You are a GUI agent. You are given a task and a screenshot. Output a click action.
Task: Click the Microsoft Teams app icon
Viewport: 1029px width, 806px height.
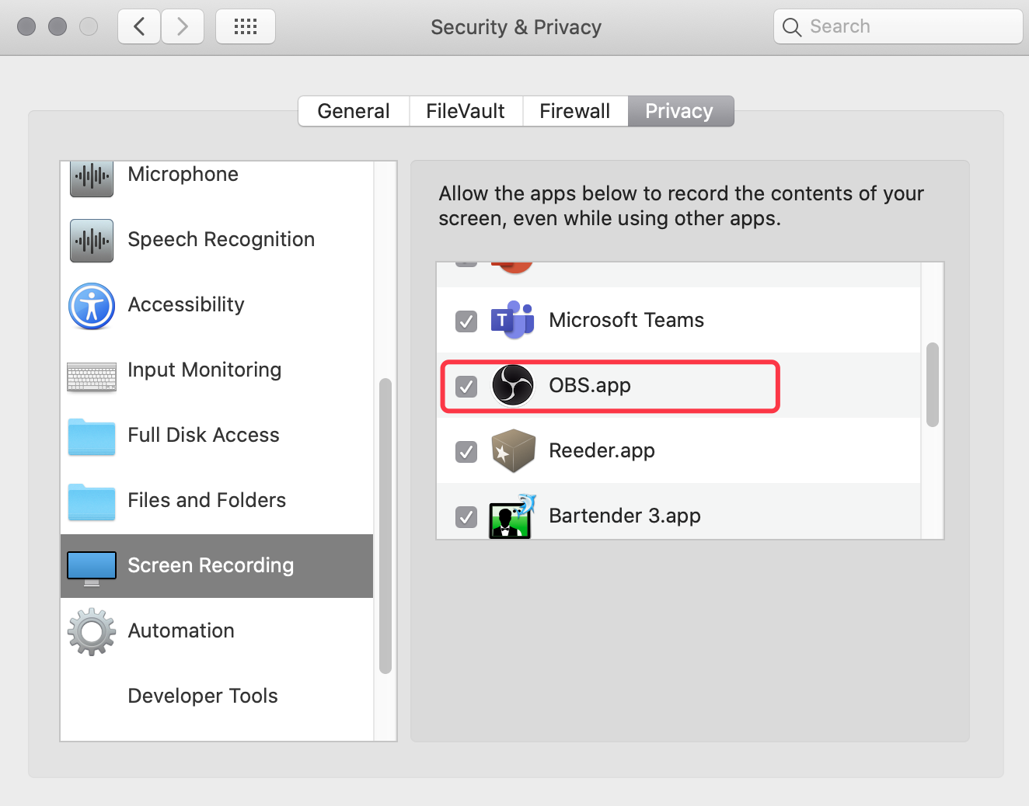point(512,320)
